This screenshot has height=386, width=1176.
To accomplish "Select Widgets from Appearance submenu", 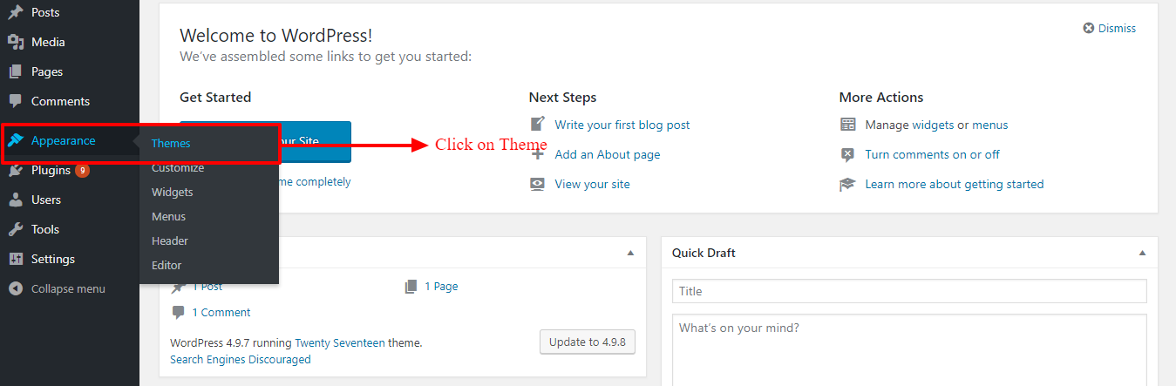I will pyautogui.click(x=173, y=192).
